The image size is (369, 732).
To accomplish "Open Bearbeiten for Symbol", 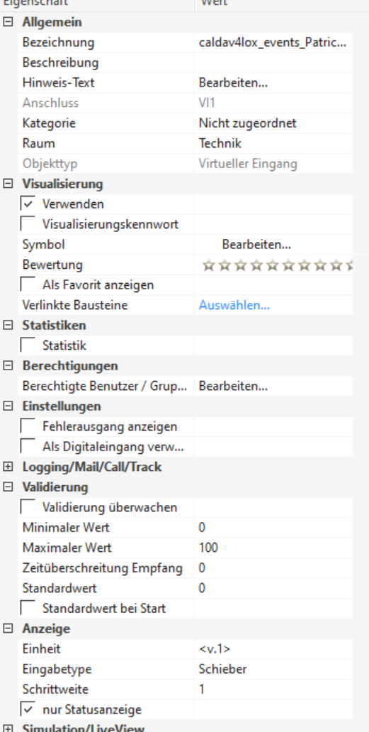I will tap(256, 245).
